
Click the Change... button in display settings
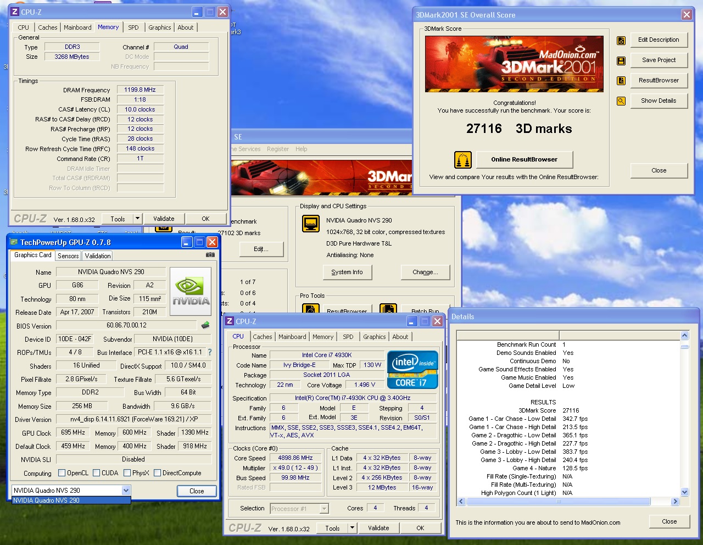[426, 272]
